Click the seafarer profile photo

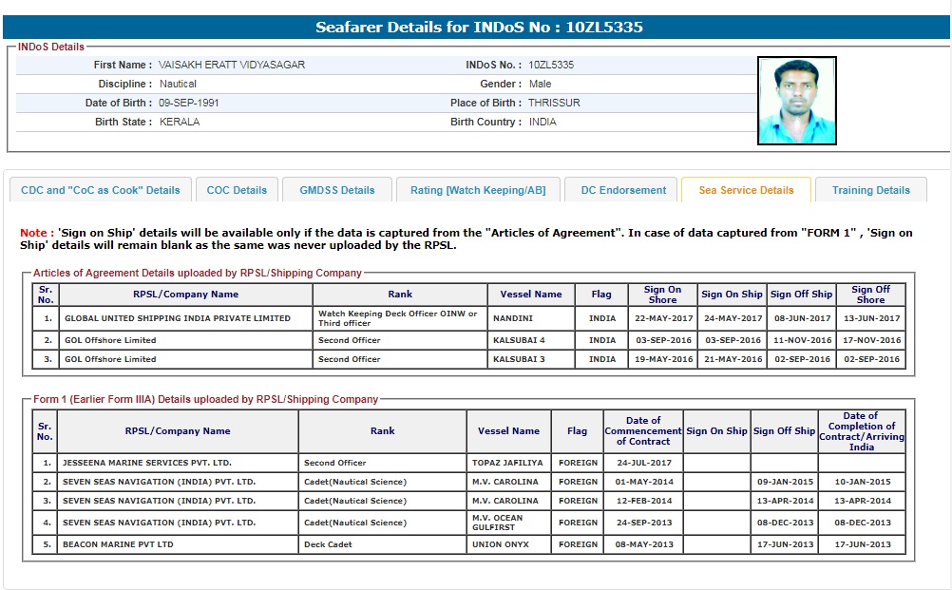[x=796, y=101]
